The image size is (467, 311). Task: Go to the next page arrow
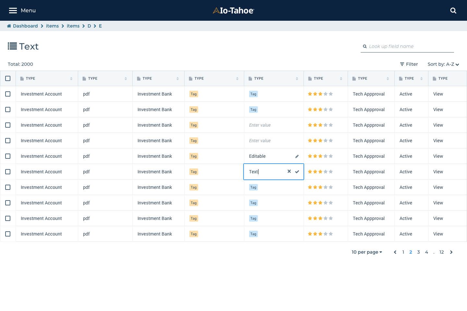click(451, 252)
